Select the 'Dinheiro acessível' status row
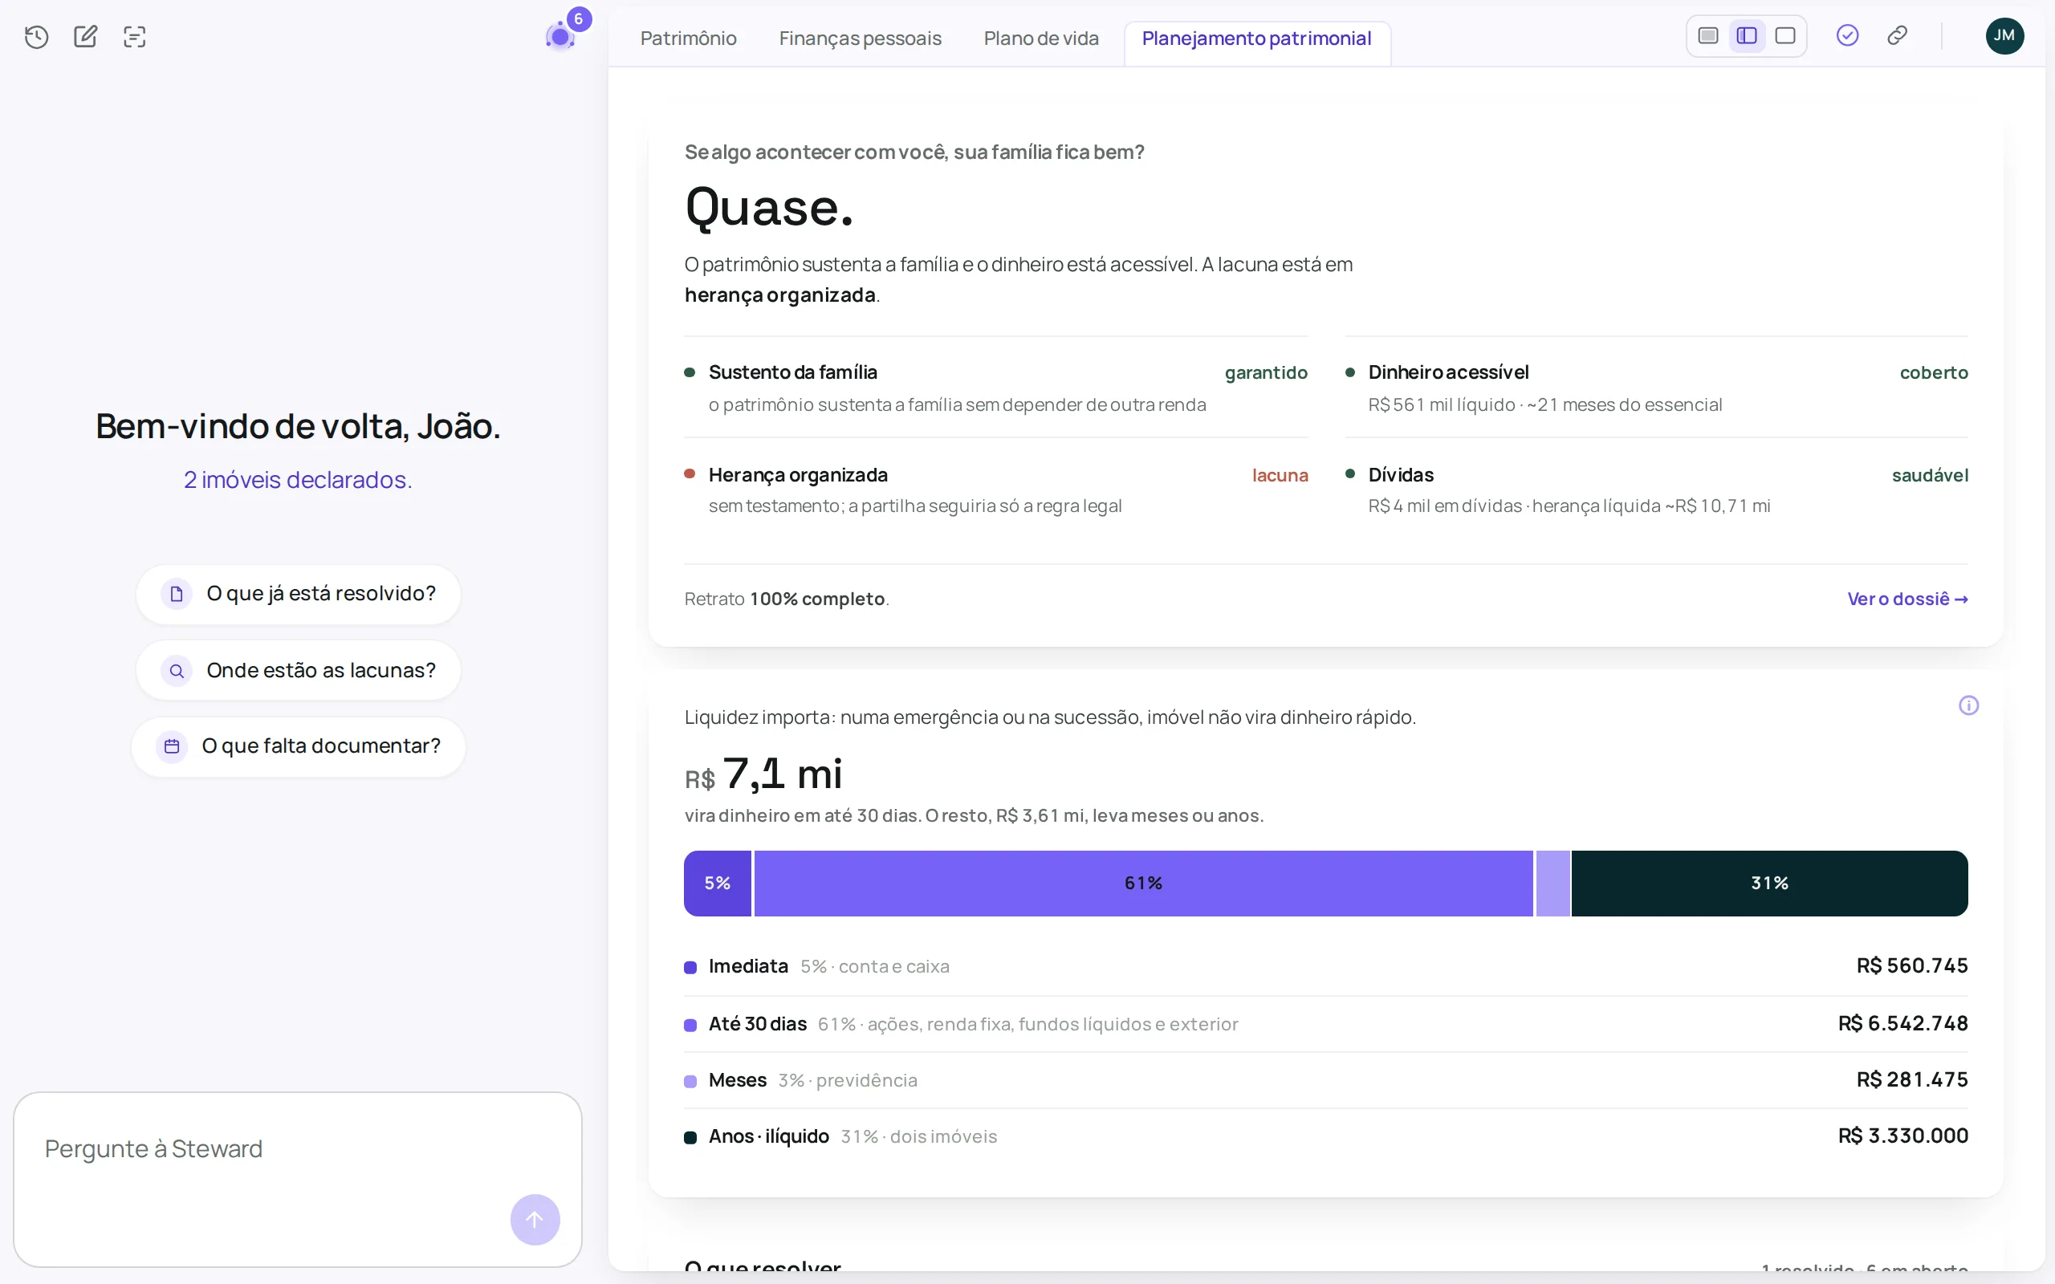This screenshot has height=1284, width=2055. (x=1656, y=388)
